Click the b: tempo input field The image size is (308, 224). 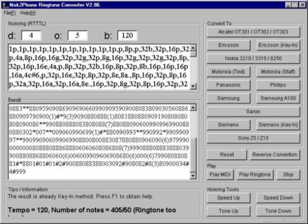(127, 36)
